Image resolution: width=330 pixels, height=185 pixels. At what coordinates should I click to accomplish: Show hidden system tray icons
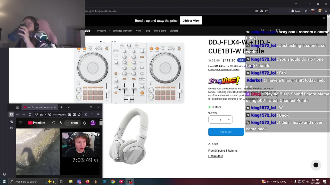click(x=291, y=182)
